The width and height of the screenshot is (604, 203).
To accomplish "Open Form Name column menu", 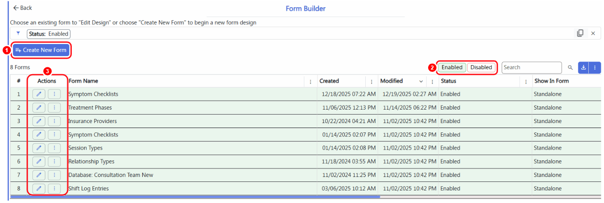I will tap(311, 81).
